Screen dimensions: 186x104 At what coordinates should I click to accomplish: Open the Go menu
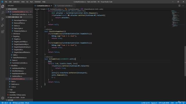[27, 2]
